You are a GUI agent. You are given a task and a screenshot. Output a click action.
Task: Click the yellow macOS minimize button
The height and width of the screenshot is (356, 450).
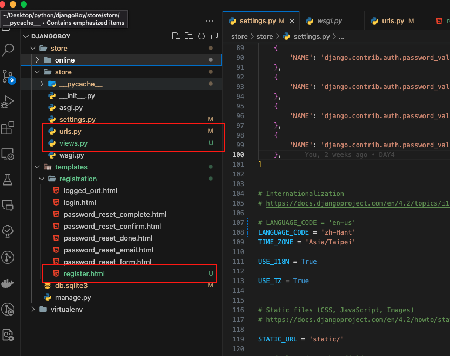pyautogui.click(x=13, y=4)
